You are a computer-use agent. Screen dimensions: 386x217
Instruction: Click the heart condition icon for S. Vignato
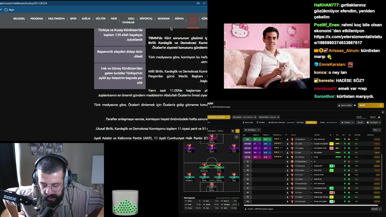click(345, 148)
